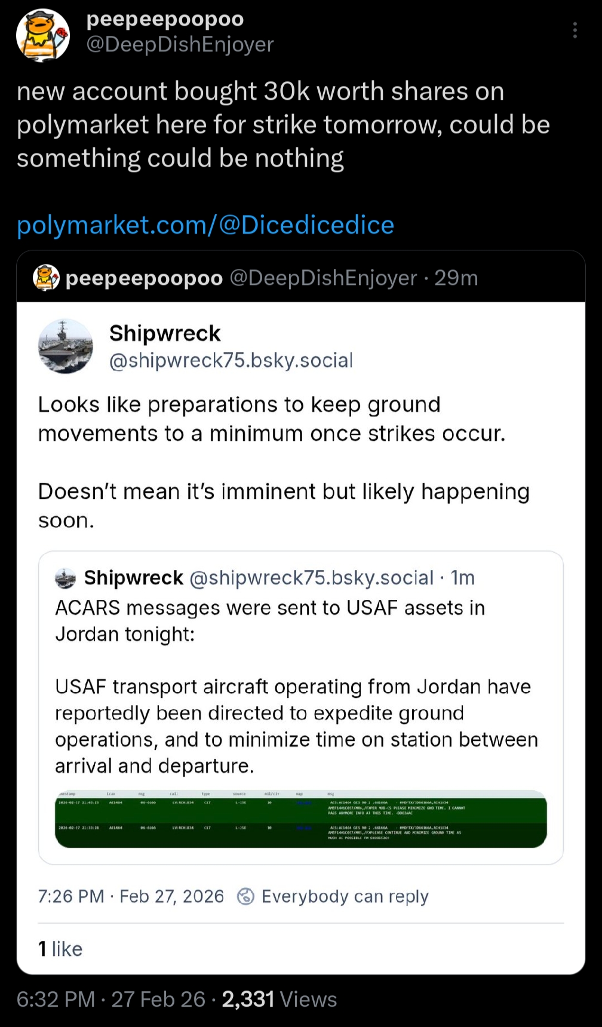Image resolution: width=602 pixels, height=1027 pixels.
Task: Click the Everybody can reply label
Action: [x=345, y=896]
